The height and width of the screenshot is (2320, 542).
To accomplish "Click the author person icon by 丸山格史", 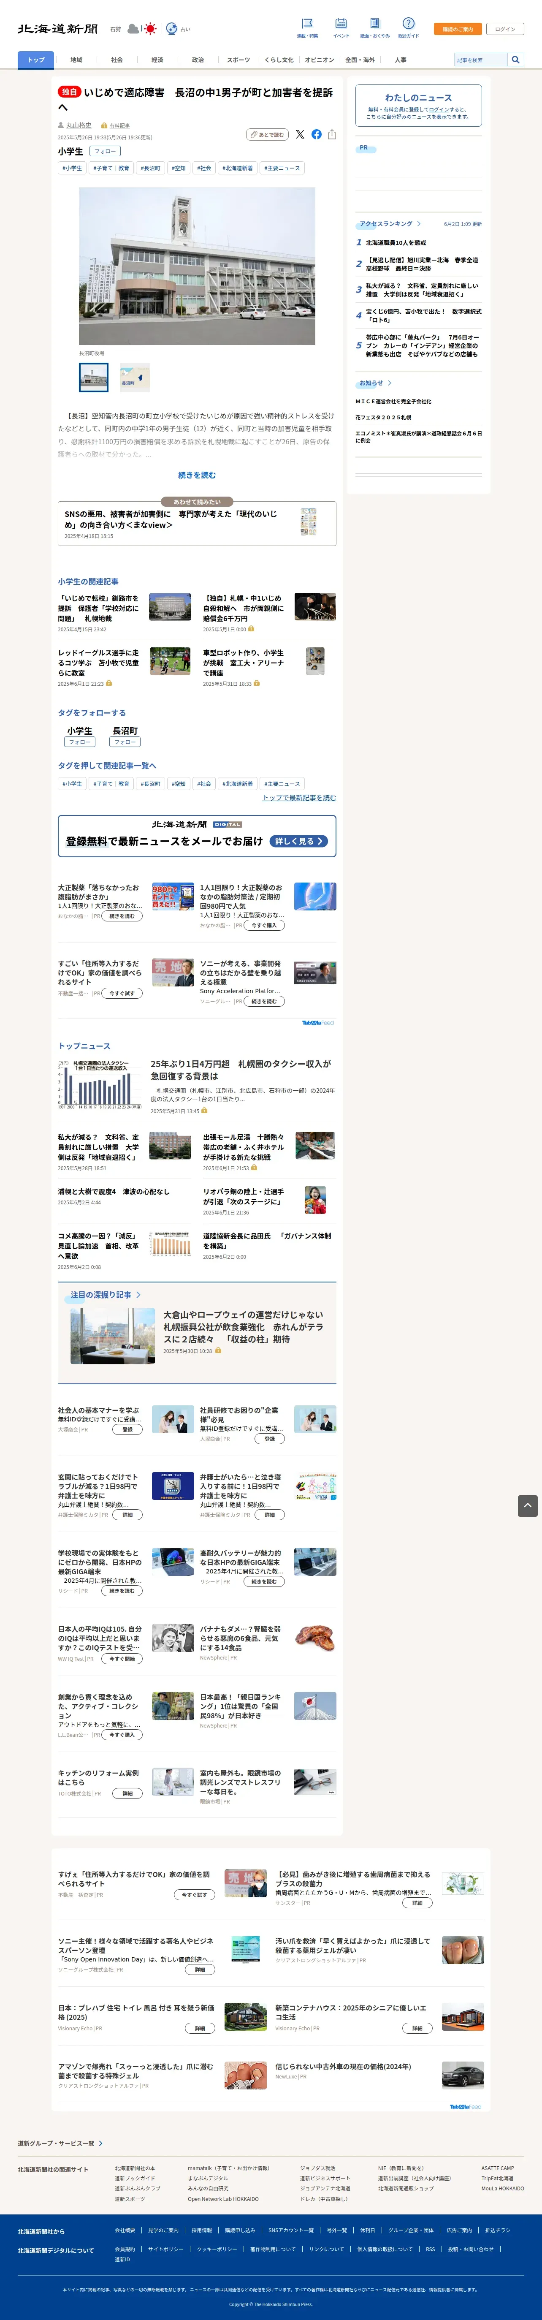I will point(61,125).
